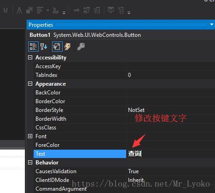This screenshot has height=193, width=215.
Task: Collapse the Appearance category
Action: coord(30,84)
